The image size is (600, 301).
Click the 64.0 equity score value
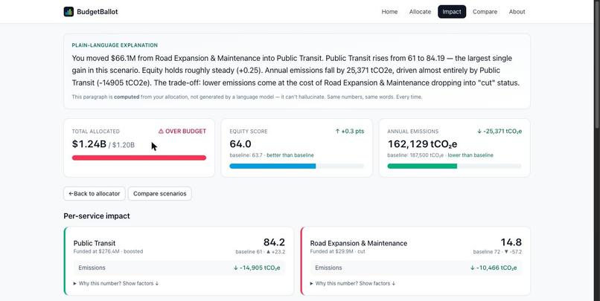(240, 144)
